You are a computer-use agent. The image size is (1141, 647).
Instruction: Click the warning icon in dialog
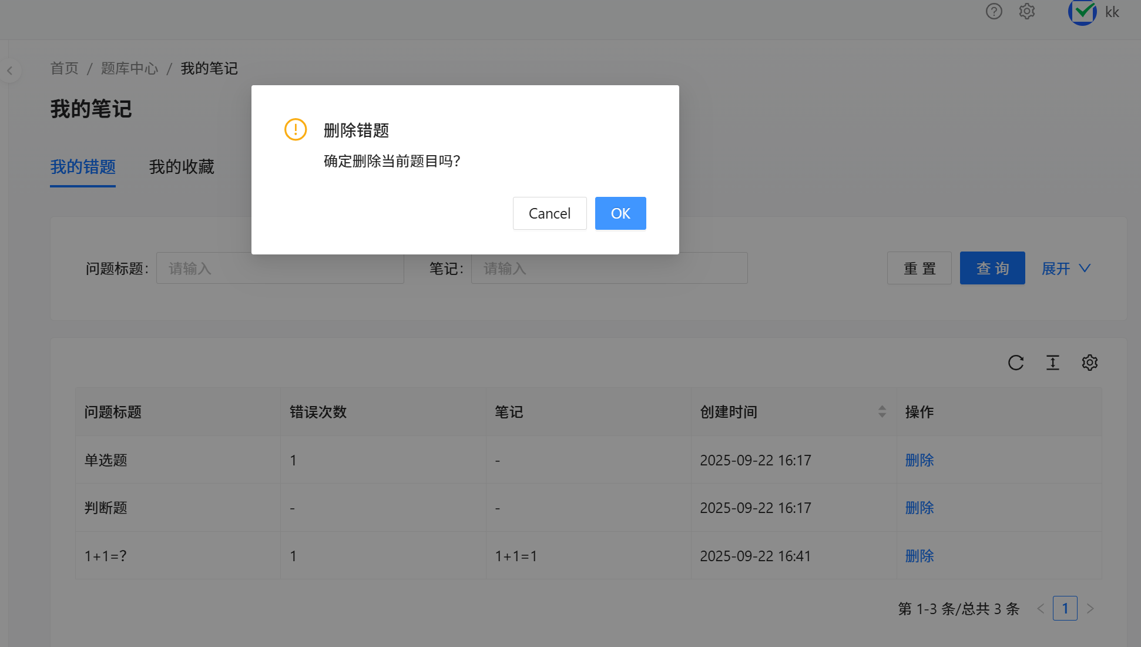tap(296, 129)
